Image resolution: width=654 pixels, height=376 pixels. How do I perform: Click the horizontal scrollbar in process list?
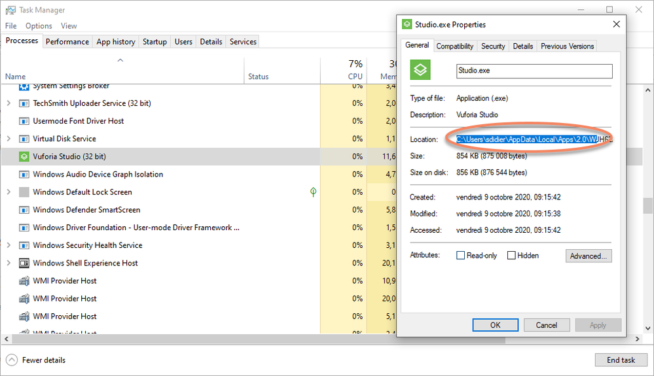tap(196, 339)
